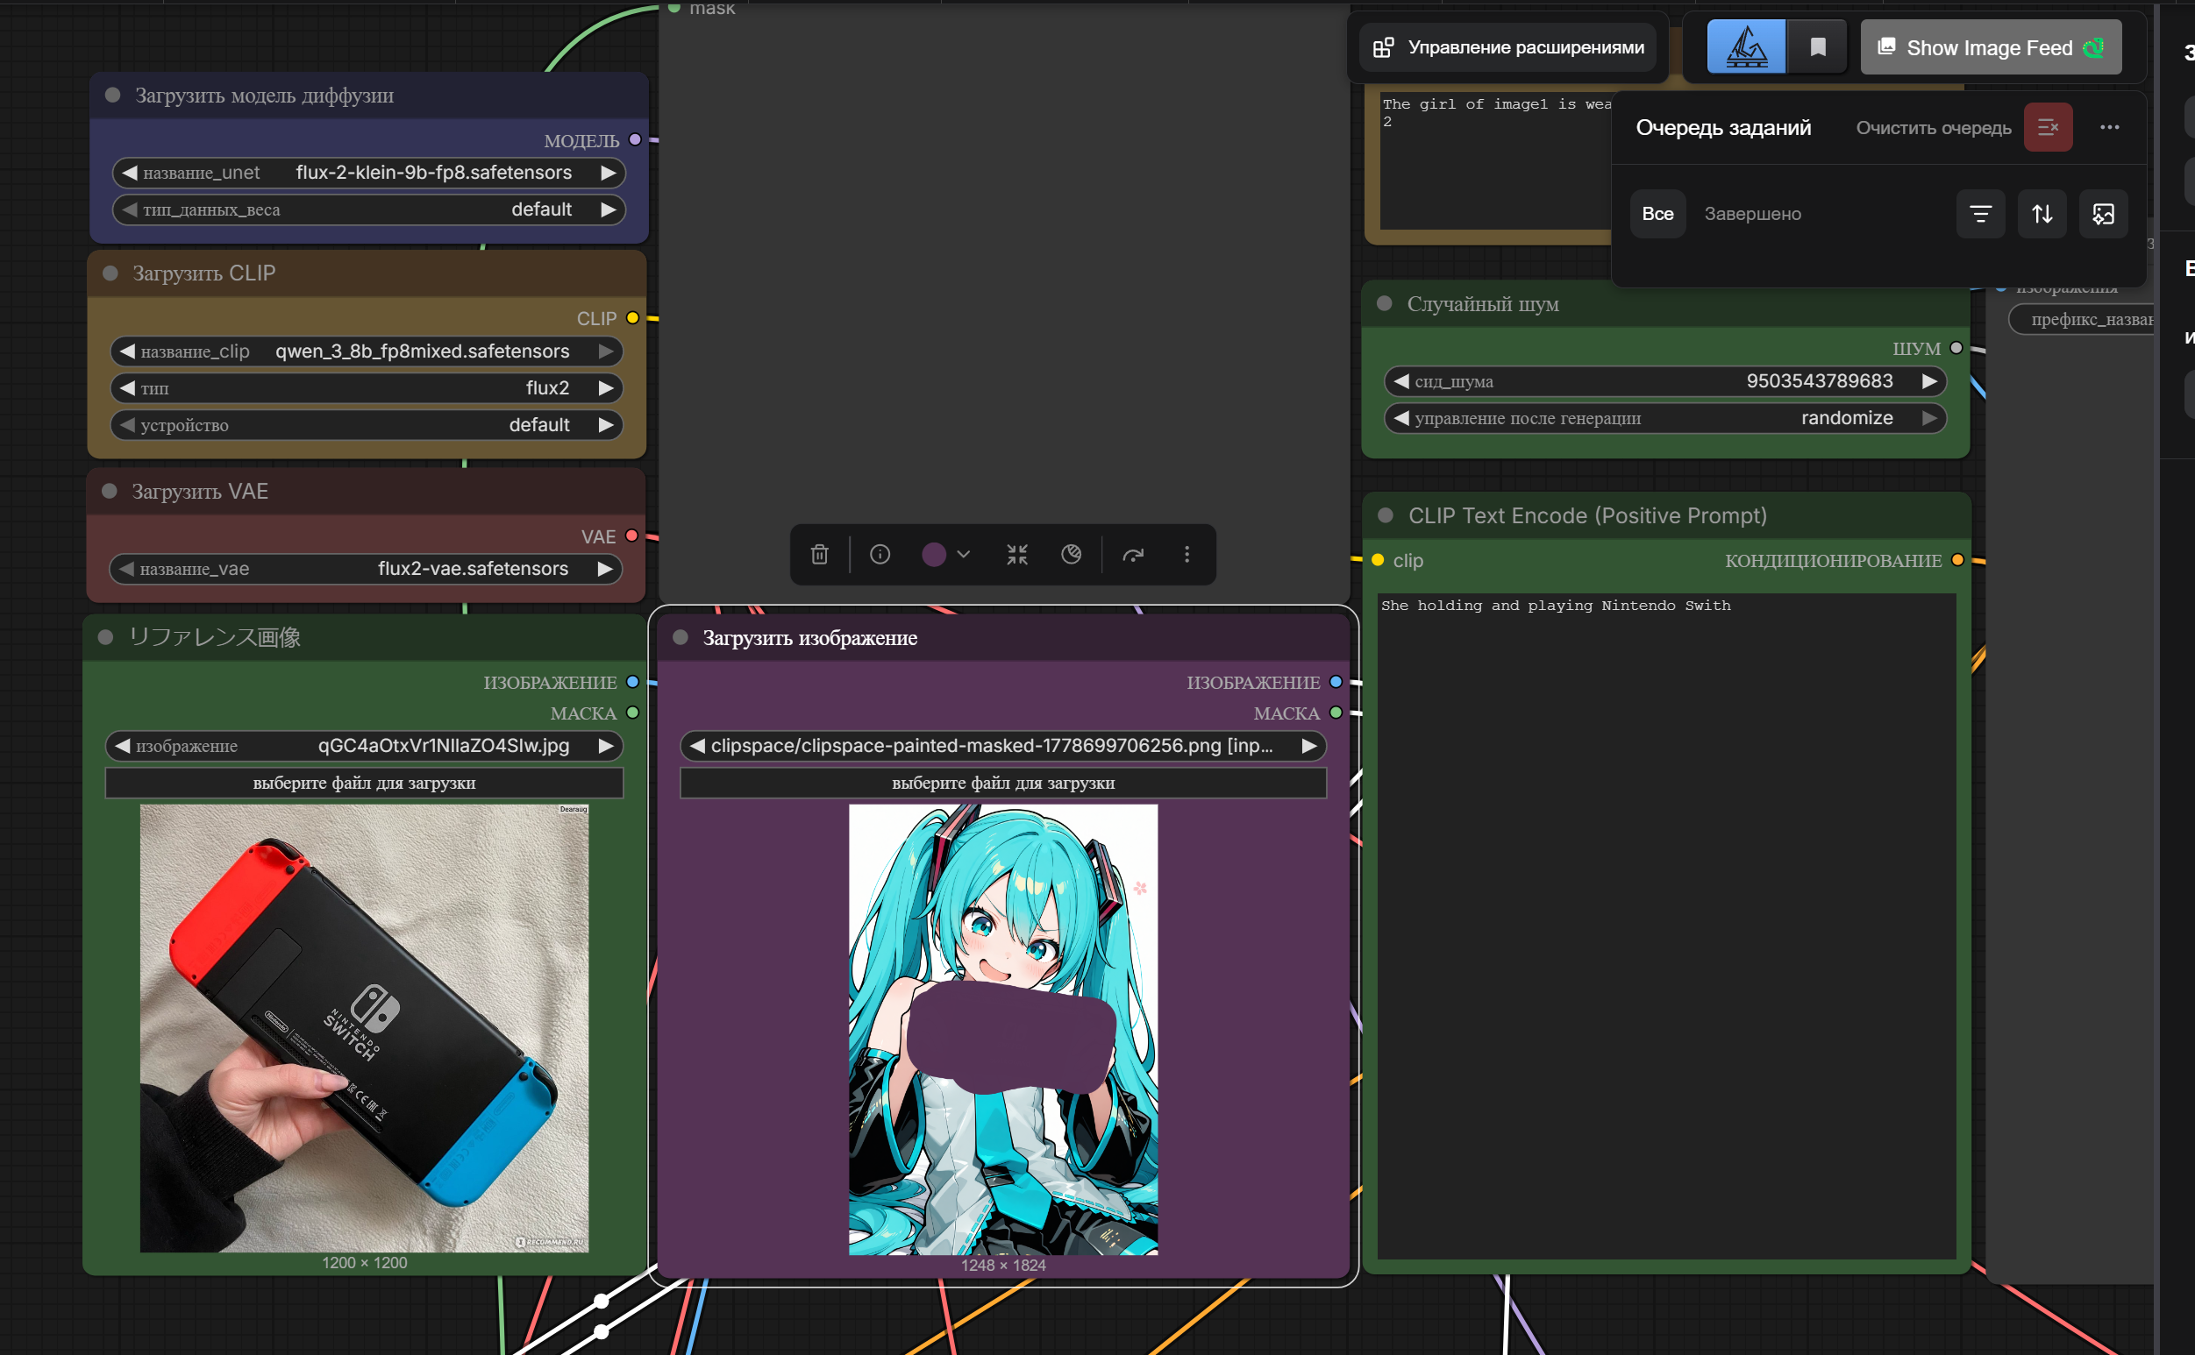Toggle collapse dot on Загрузить CLIP node
2195x1355 pixels.
tap(111, 273)
